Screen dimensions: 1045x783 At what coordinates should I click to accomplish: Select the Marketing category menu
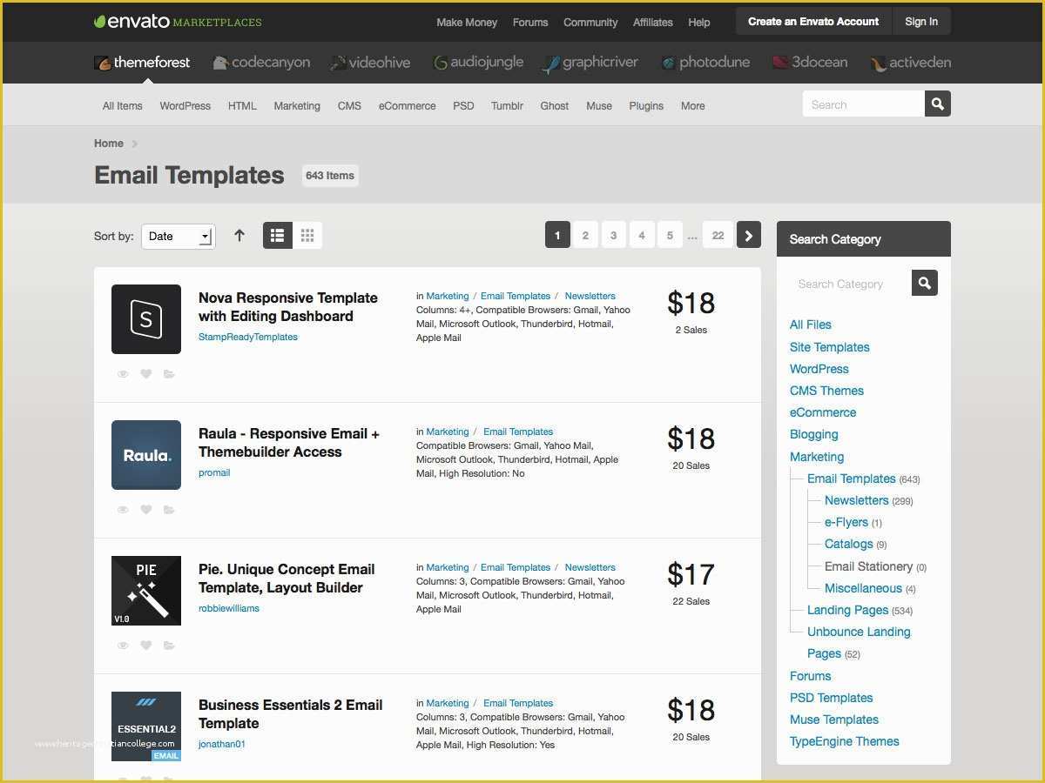click(297, 106)
